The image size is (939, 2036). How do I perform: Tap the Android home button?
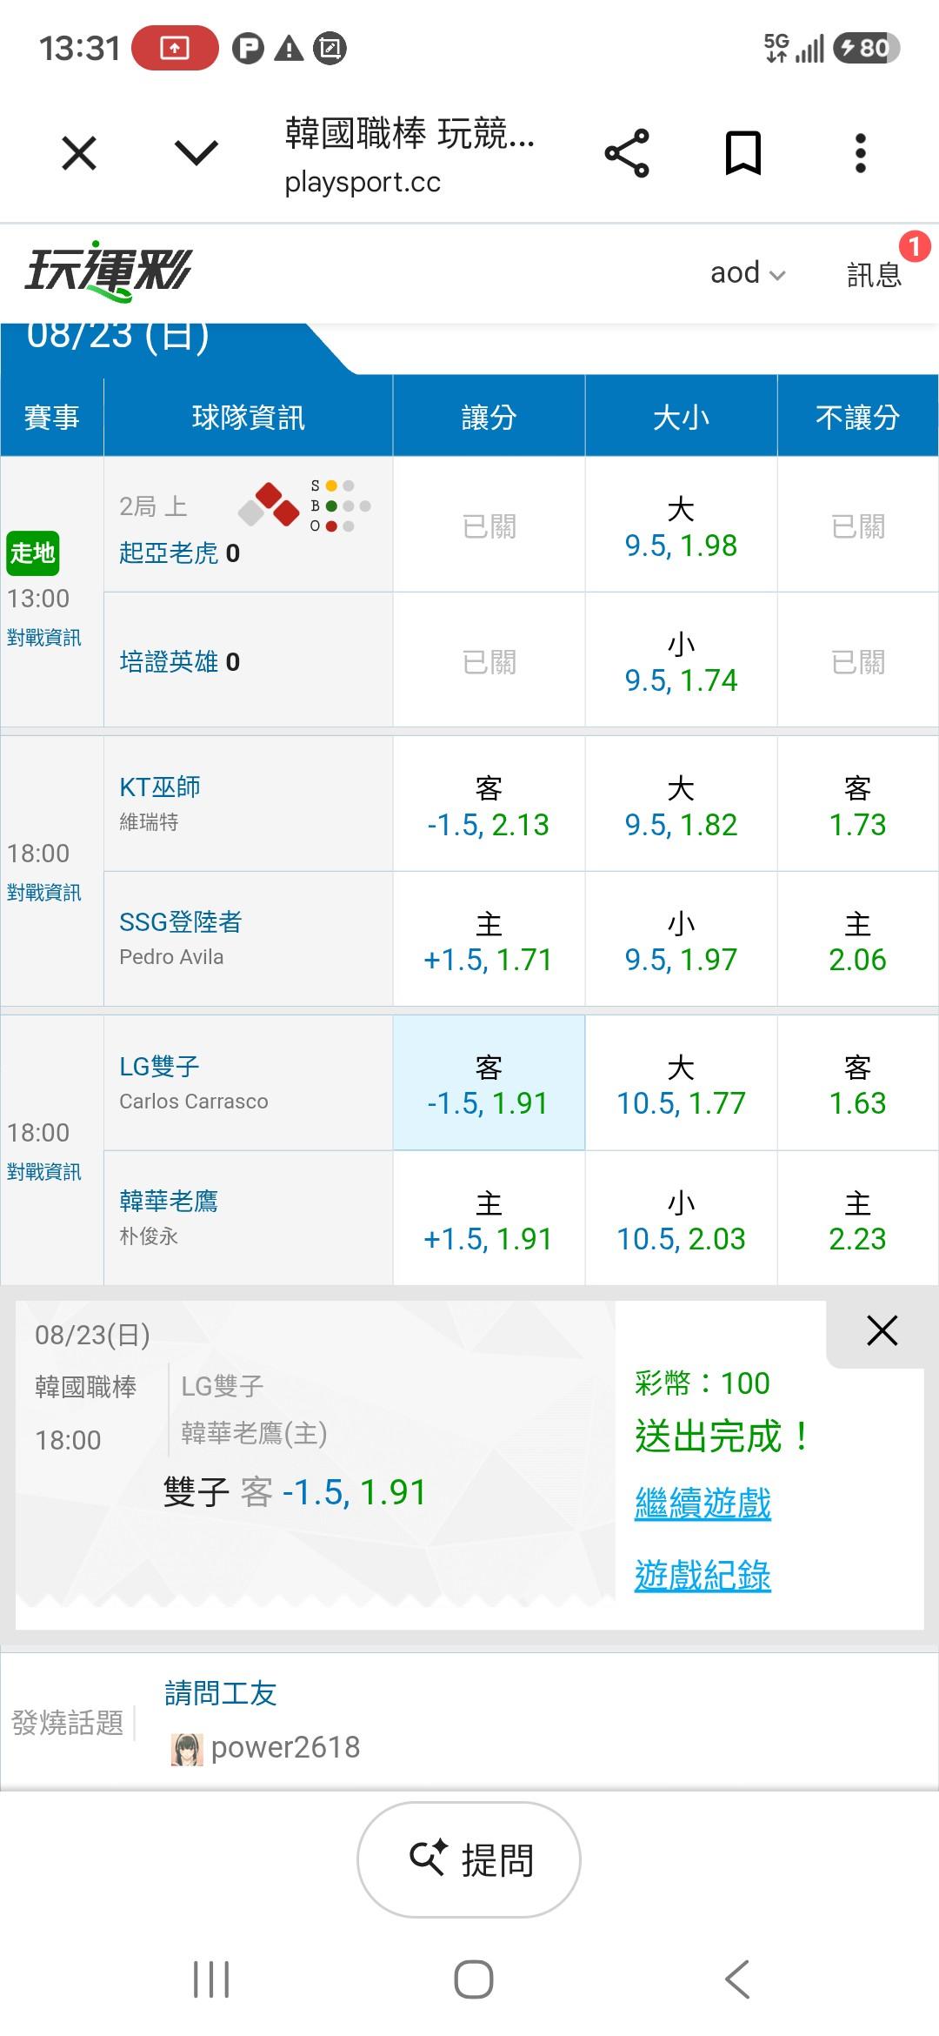pos(474,1979)
